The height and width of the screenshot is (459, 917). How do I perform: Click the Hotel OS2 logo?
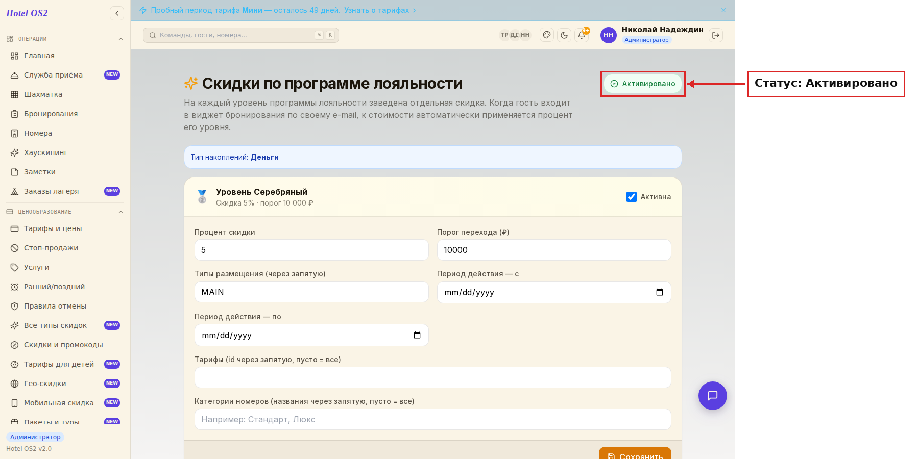pos(27,13)
